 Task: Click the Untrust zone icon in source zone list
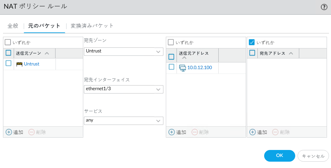[19, 64]
